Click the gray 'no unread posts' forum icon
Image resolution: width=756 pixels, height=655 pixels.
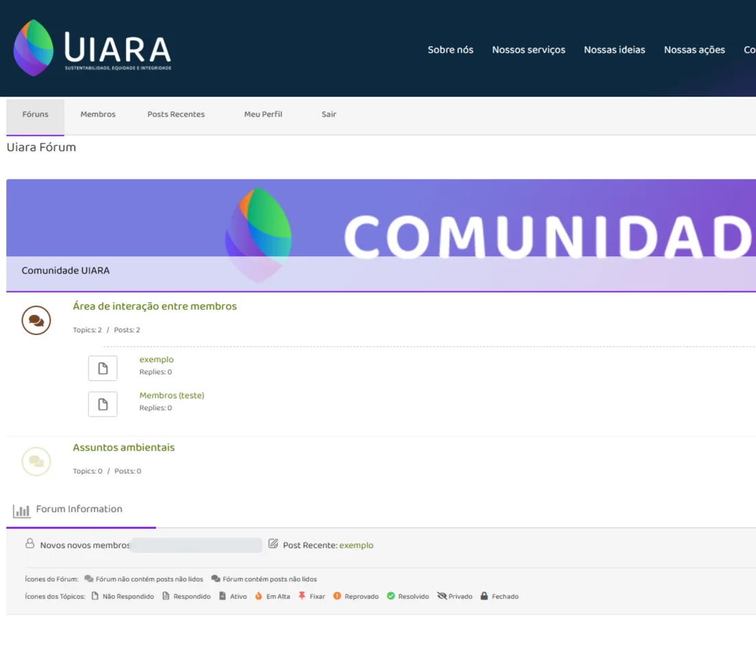click(89, 578)
